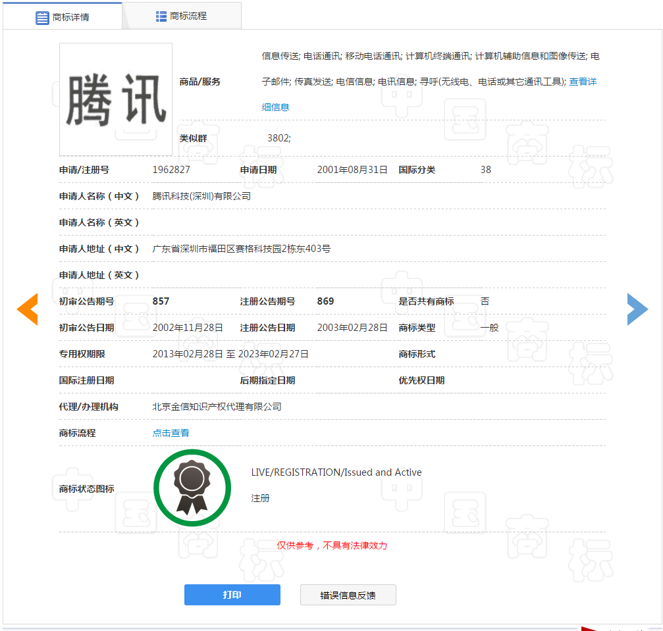This screenshot has width=663, height=631.
Task: Go to next trademark with blue arrow
Action: pyautogui.click(x=637, y=309)
